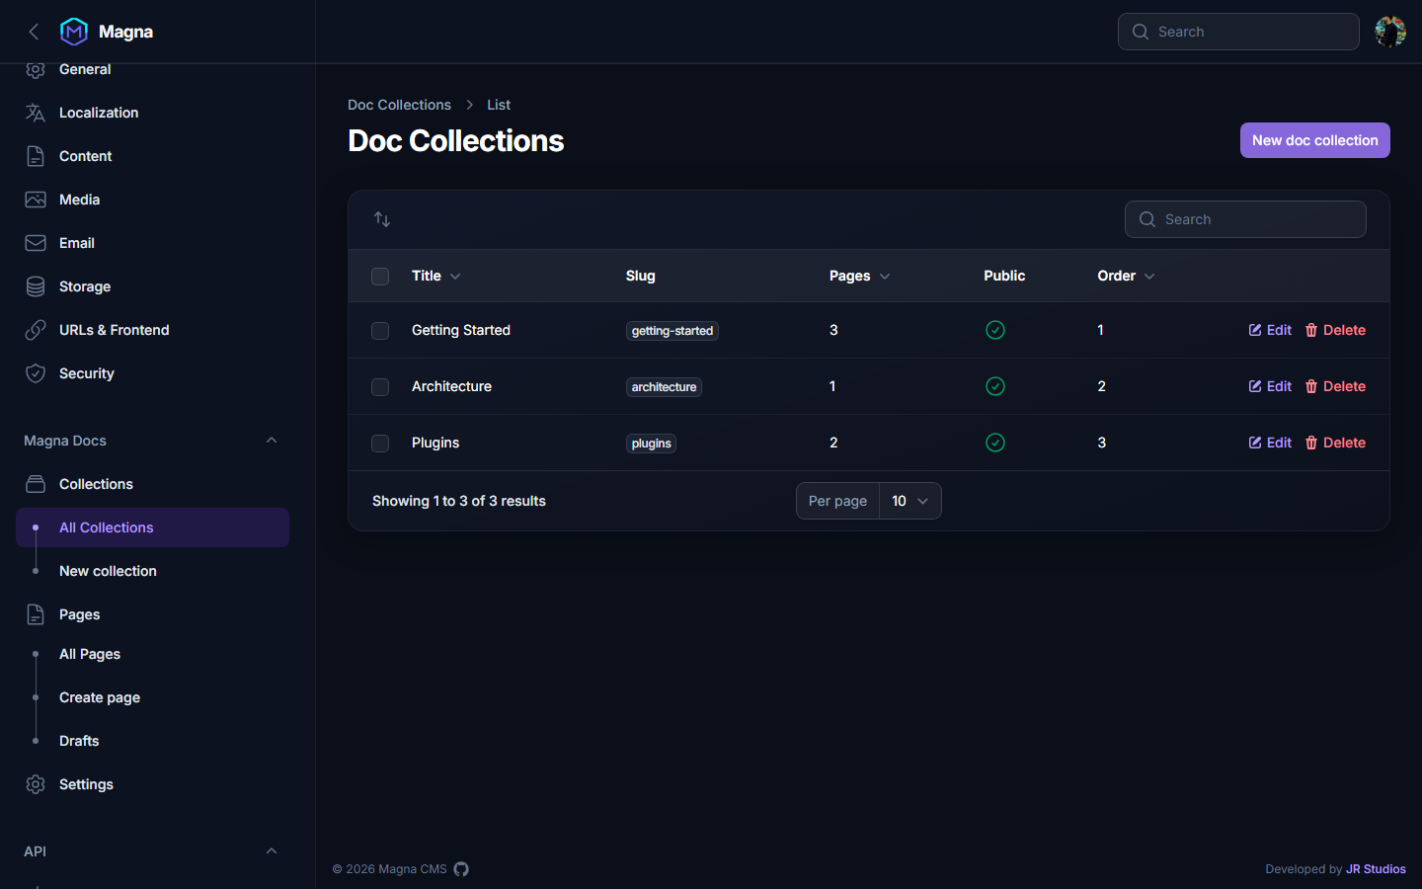Sort the table by Pages column

click(860, 276)
